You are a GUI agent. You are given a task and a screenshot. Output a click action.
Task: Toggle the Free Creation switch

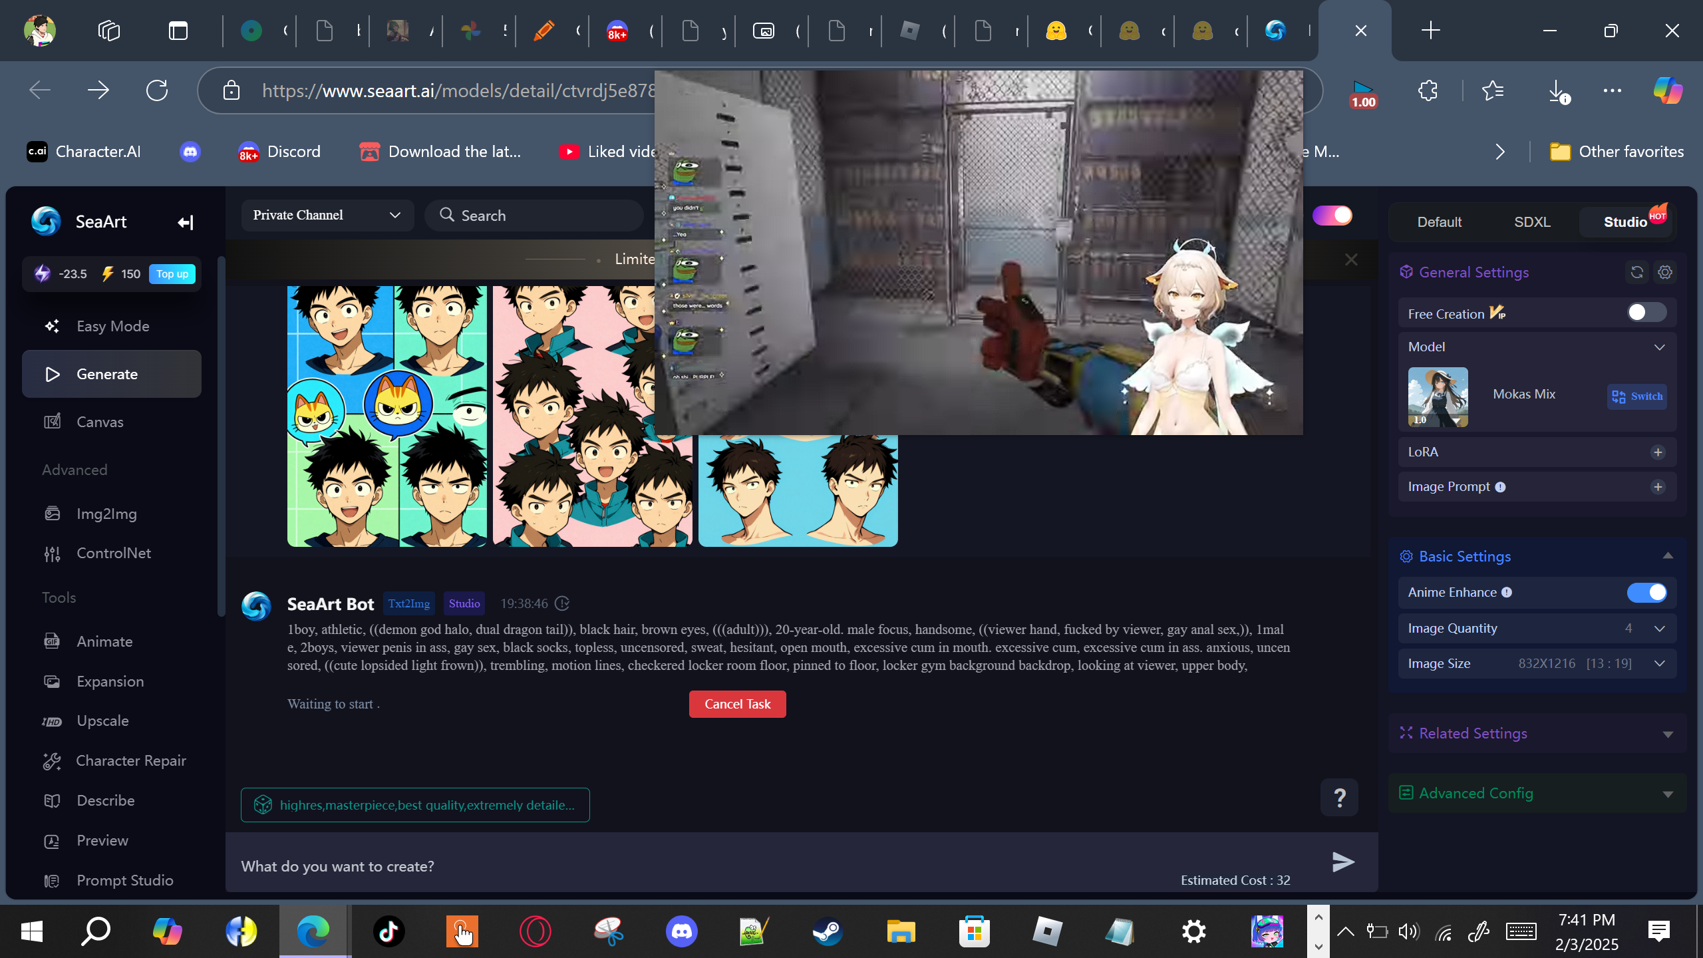1646,313
